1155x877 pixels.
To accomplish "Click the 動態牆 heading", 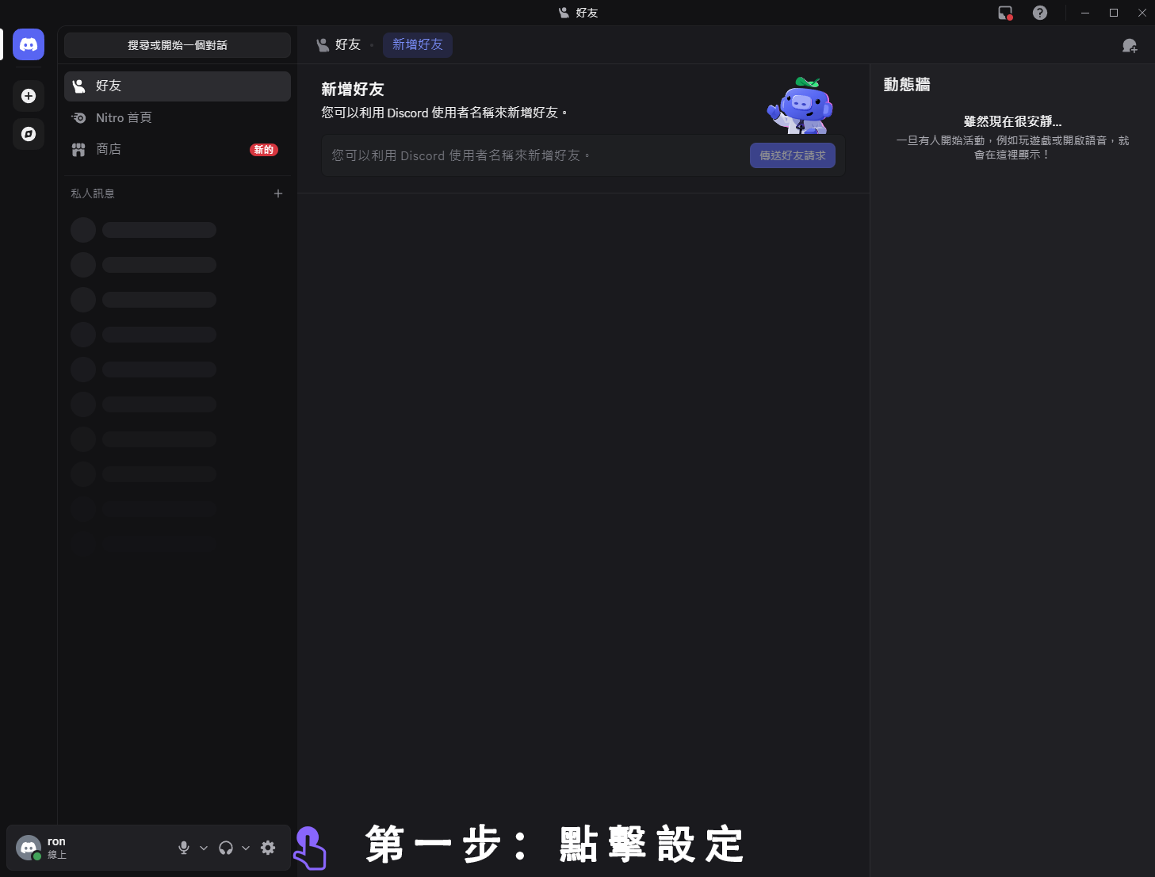I will point(907,85).
